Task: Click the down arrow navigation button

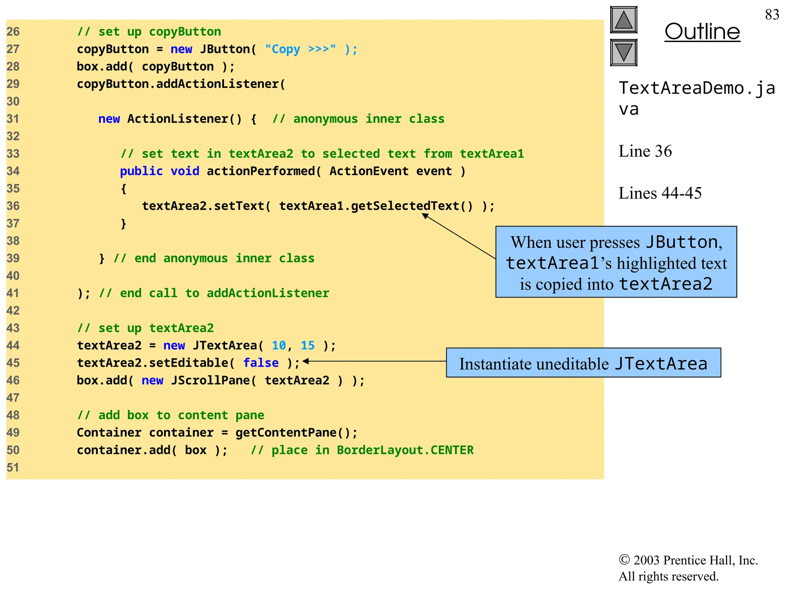Action: point(623,53)
